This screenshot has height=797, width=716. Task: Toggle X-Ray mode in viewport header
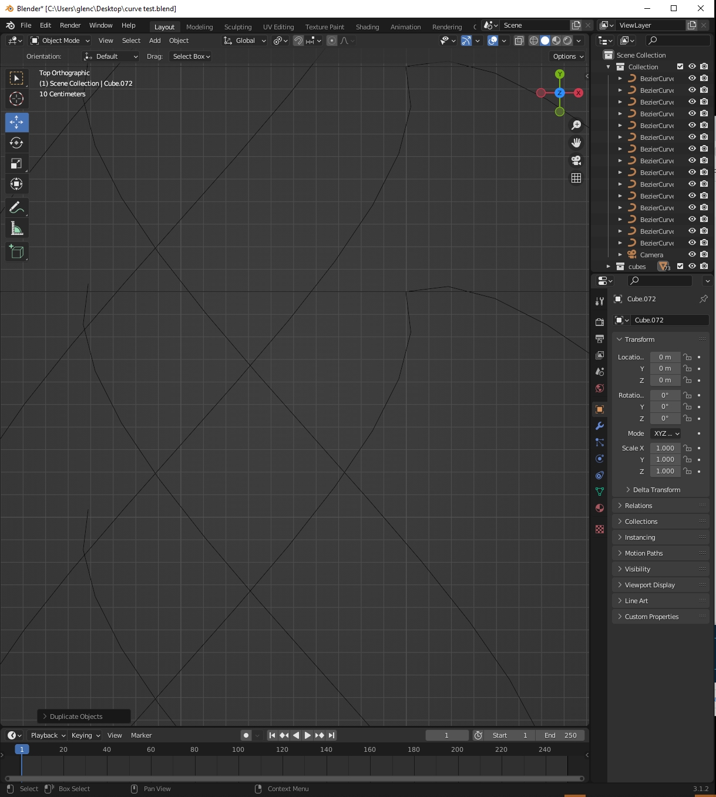tap(519, 41)
